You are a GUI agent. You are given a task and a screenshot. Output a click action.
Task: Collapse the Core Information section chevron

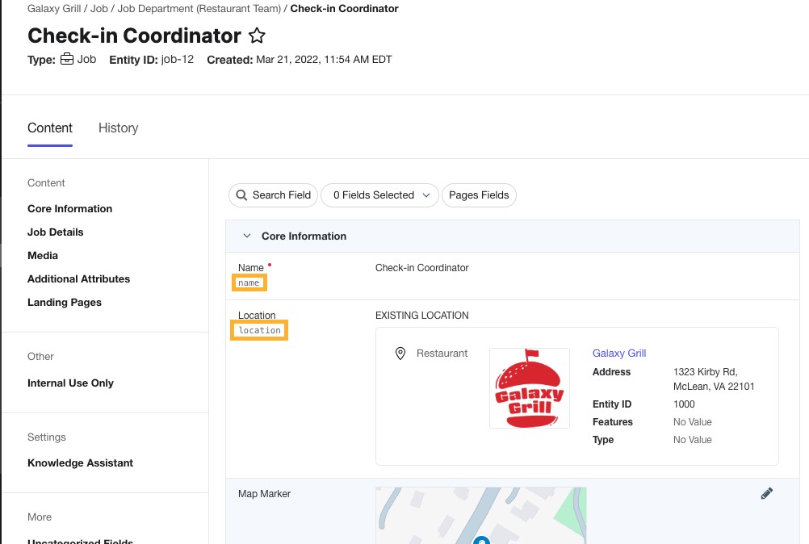click(247, 236)
